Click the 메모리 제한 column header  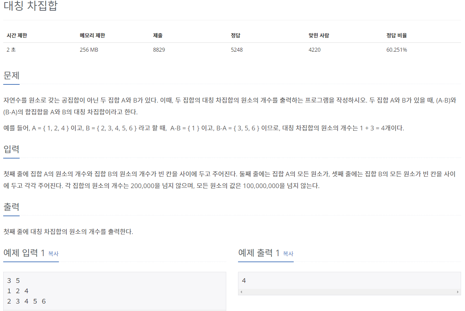pyautogui.click(x=92, y=35)
